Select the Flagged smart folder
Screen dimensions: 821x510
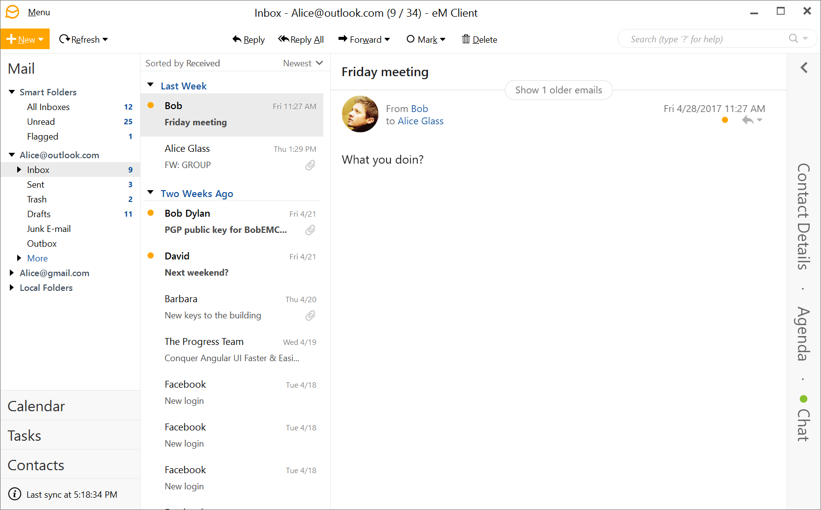coord(70,136)
